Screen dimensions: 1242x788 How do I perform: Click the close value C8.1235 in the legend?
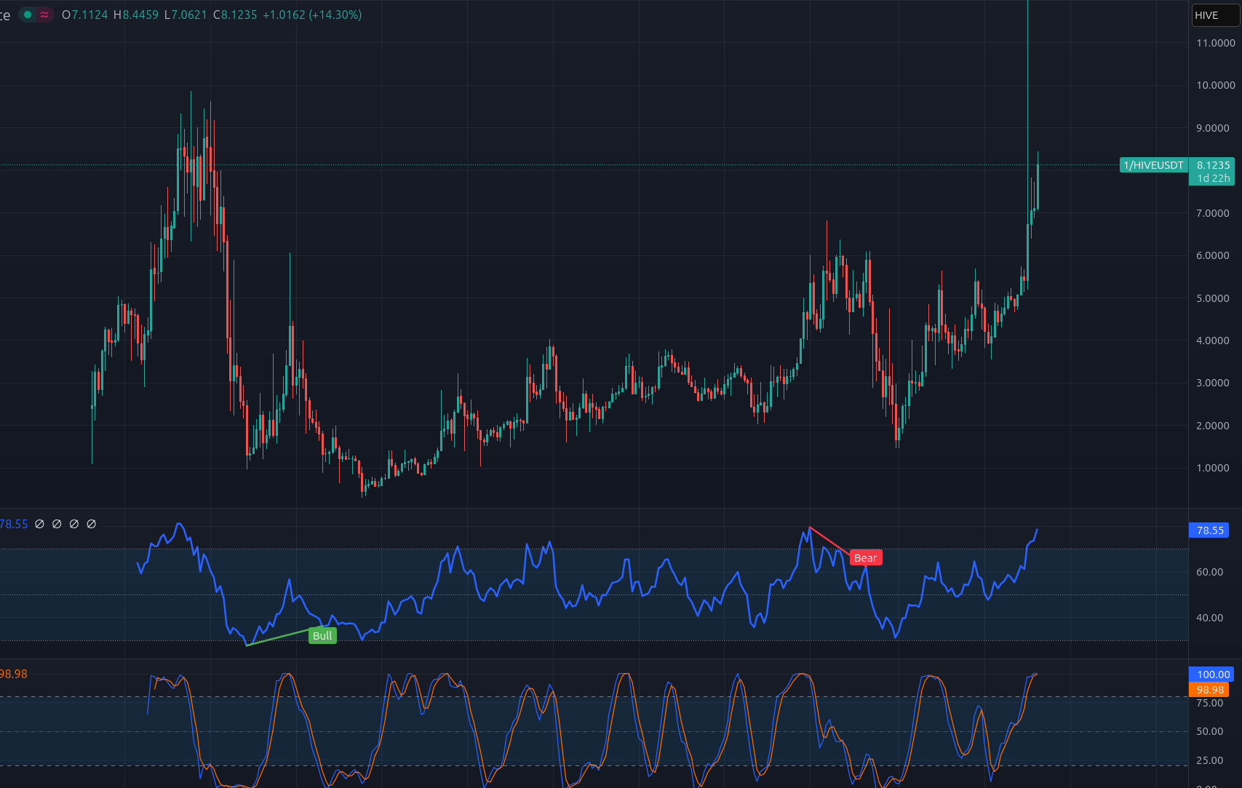235,15
